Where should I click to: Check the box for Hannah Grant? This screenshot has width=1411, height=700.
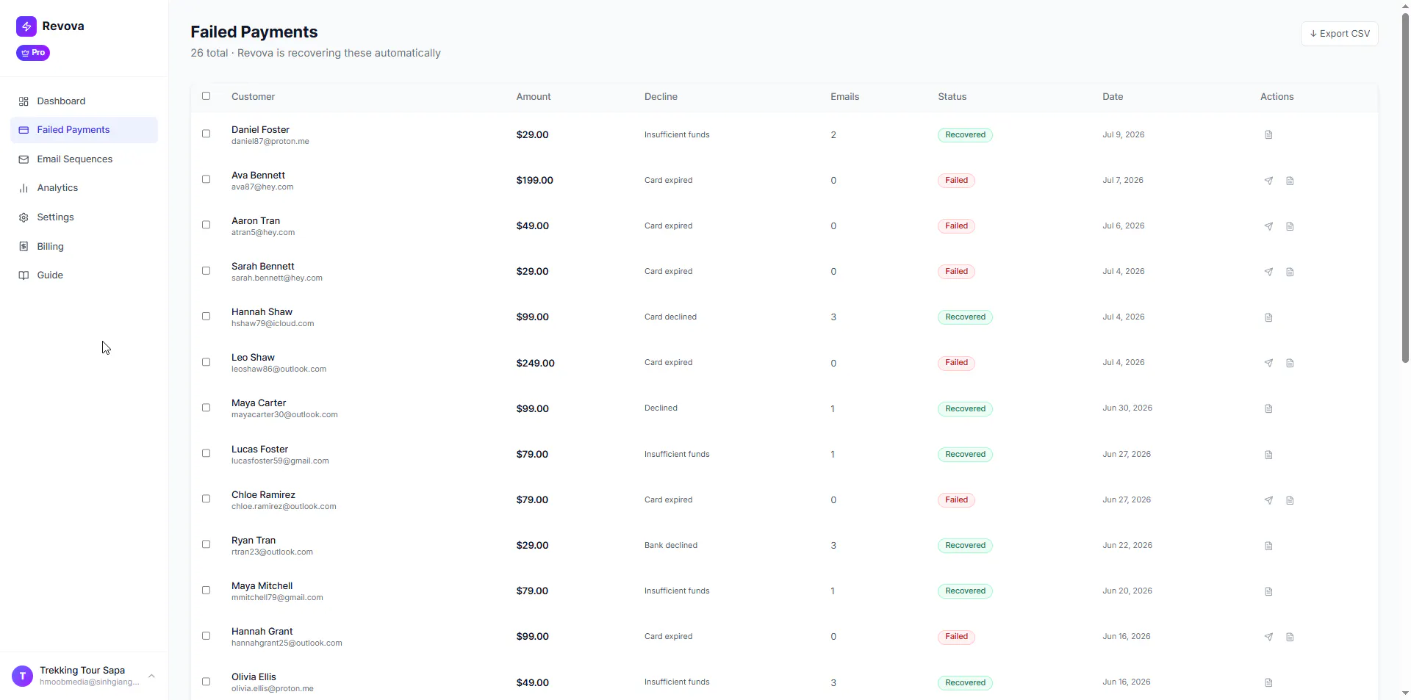pyautogui.click(x=206, y=636)
